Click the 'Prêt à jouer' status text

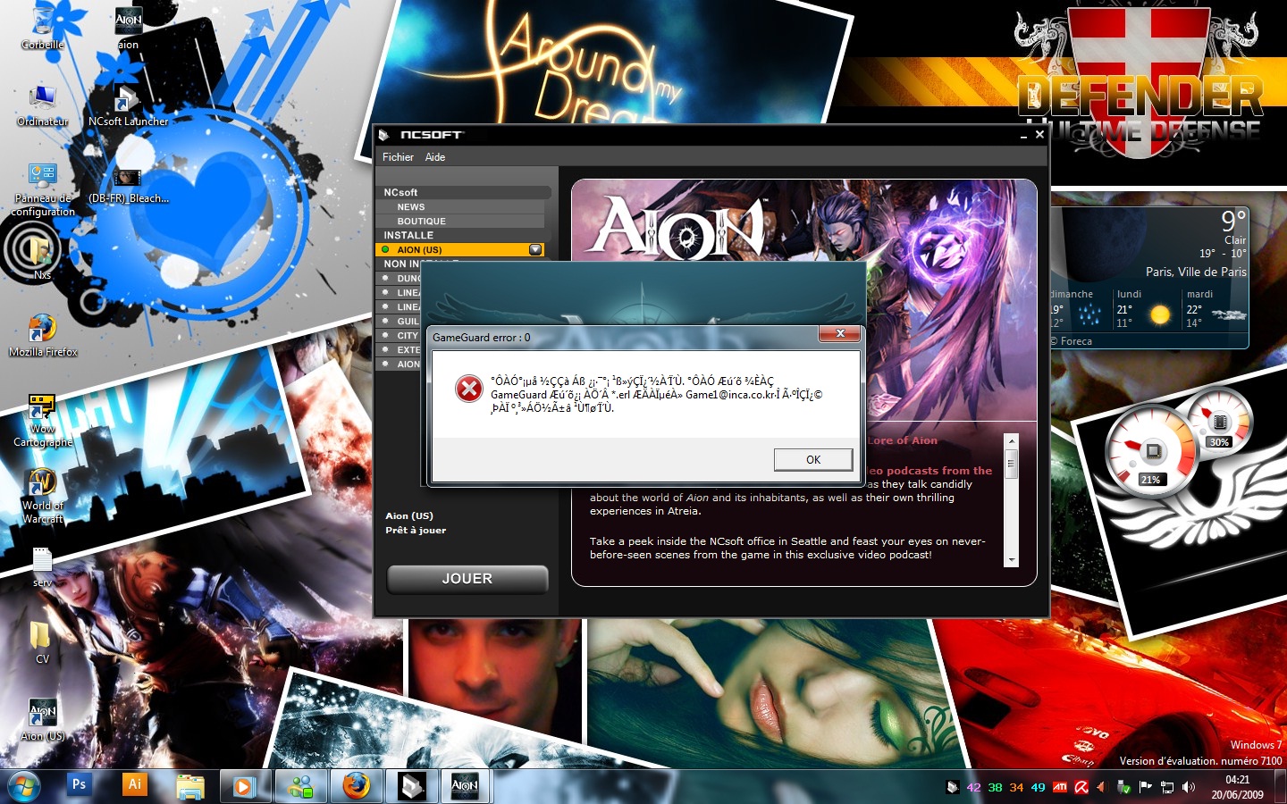click(416, 530)
